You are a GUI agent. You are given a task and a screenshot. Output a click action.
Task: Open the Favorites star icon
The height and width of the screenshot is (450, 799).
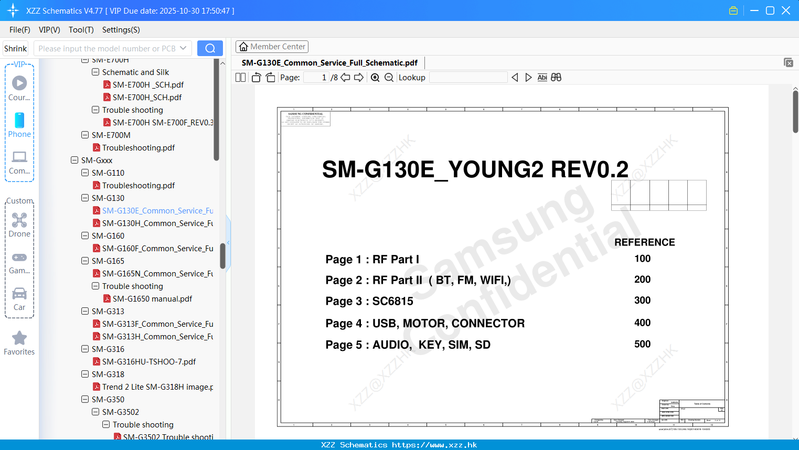tap(19, 343)
